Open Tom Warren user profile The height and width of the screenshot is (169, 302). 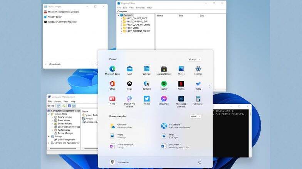(x=119, y=162)
